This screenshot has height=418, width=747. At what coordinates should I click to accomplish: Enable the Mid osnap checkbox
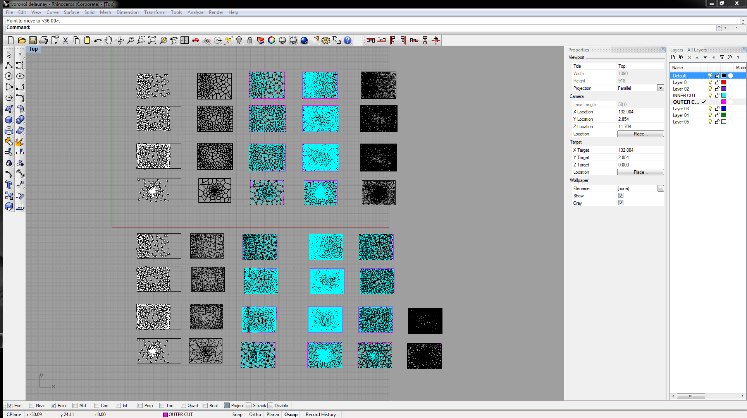point(75,406)
